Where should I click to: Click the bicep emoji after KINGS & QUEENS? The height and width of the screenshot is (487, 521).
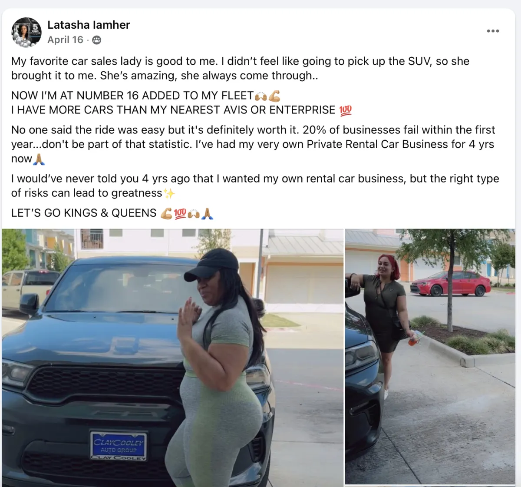pyautogui.click(x=166, y=213)
